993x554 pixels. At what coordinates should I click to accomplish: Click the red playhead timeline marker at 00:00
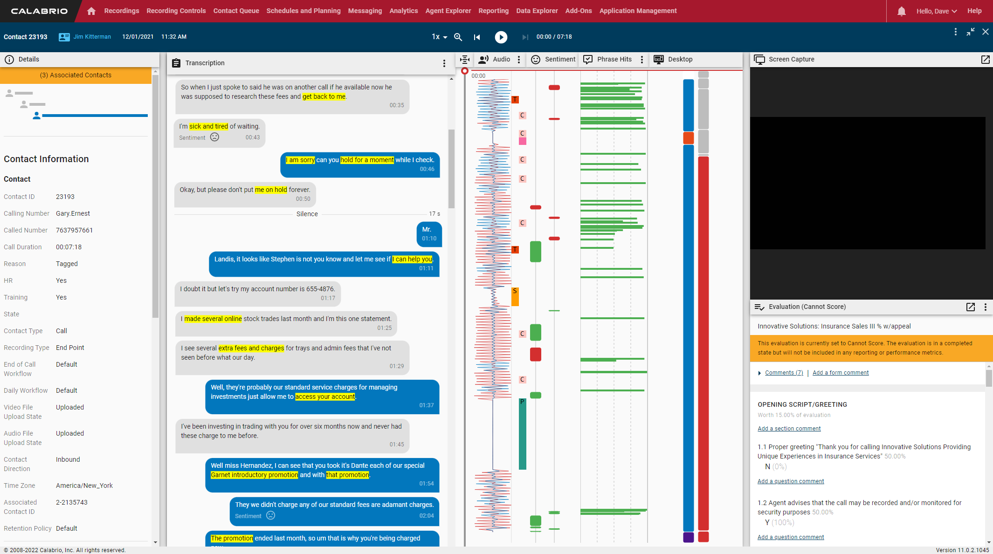464,71
